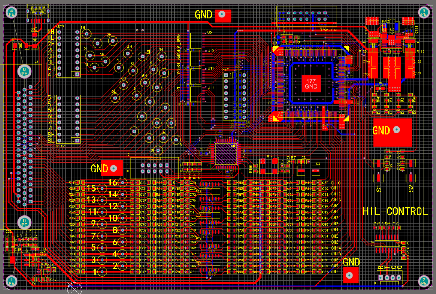Click the 6L test point pad
Viewport: 436px width, 294px height.
click(115, 98)
